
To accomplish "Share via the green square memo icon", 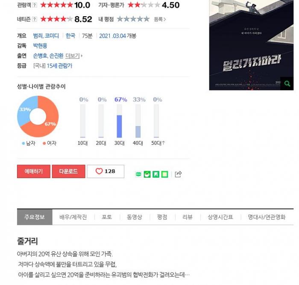I will point(165,174).
